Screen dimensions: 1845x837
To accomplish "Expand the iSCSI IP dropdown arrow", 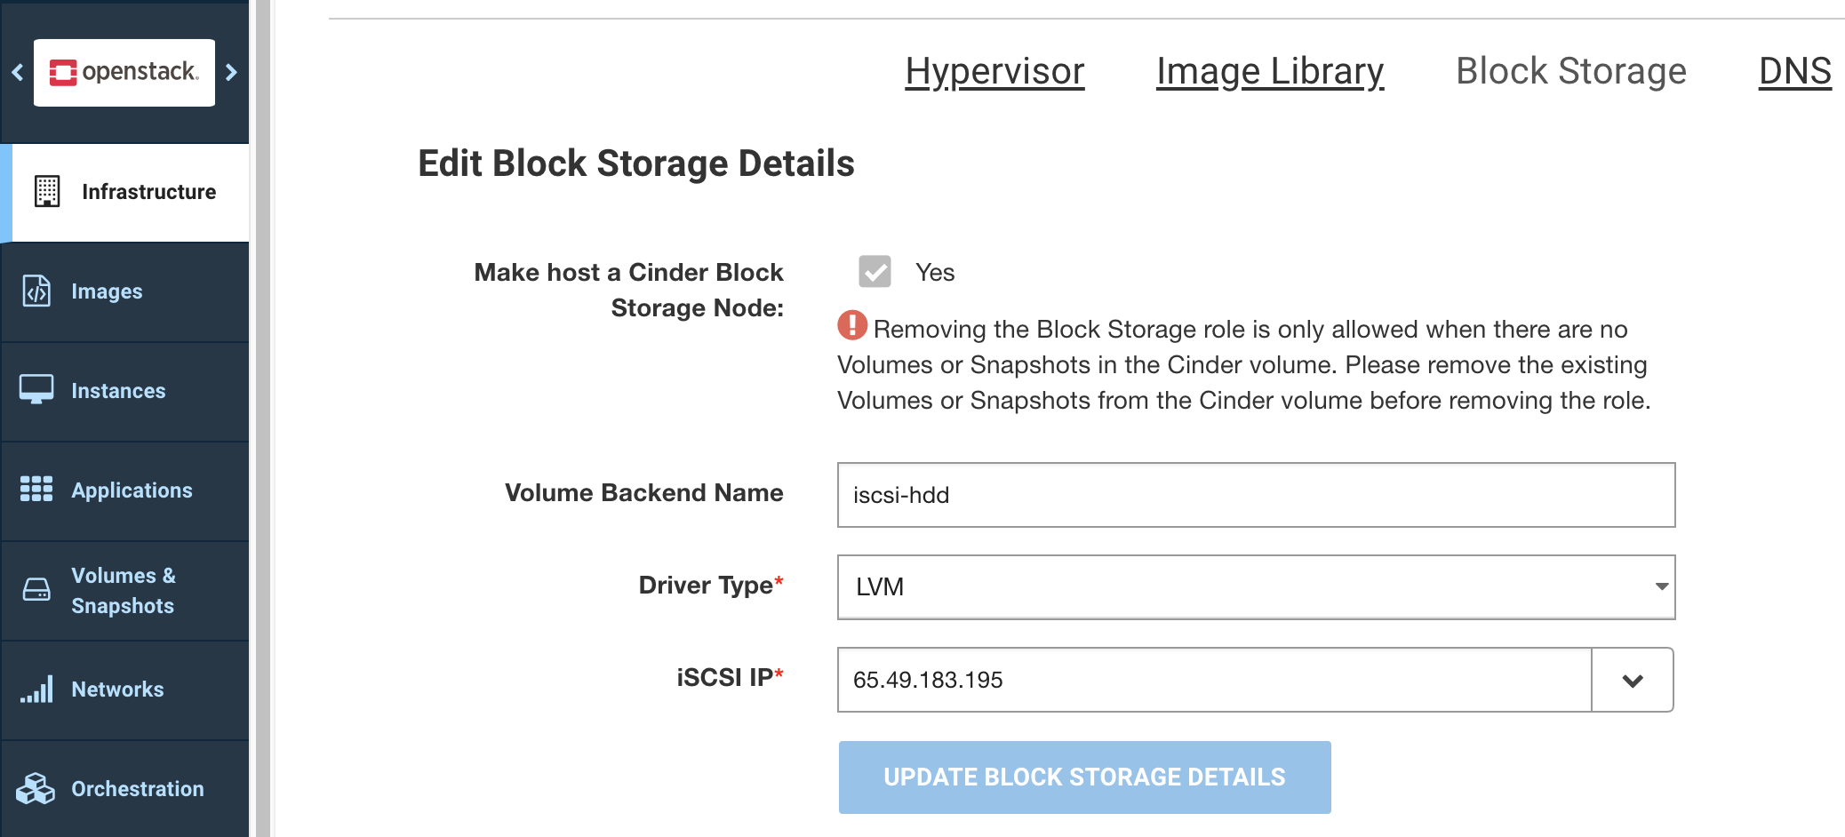I will (x=1633, y=681).
